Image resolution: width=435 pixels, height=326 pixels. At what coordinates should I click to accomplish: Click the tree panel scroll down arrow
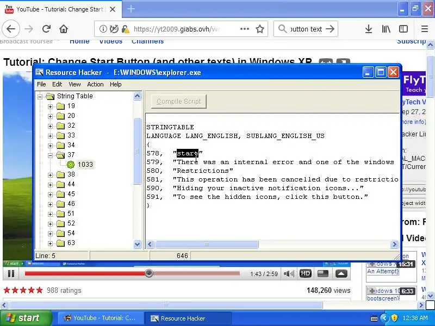138,244
